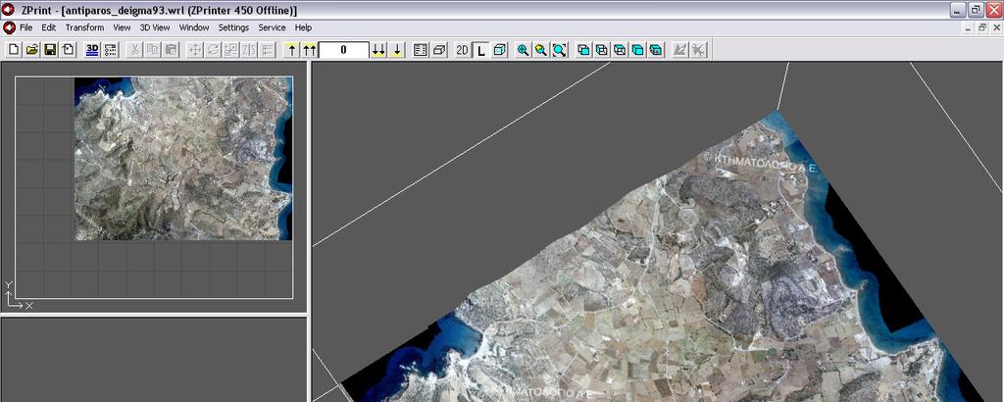Open the File menu
Image resolution: width=1004 pixels, height=402 pixels.
pos(25,27)
